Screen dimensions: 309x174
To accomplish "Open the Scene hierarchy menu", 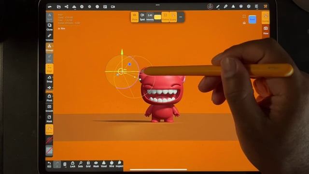I will [x=67, y=7].
